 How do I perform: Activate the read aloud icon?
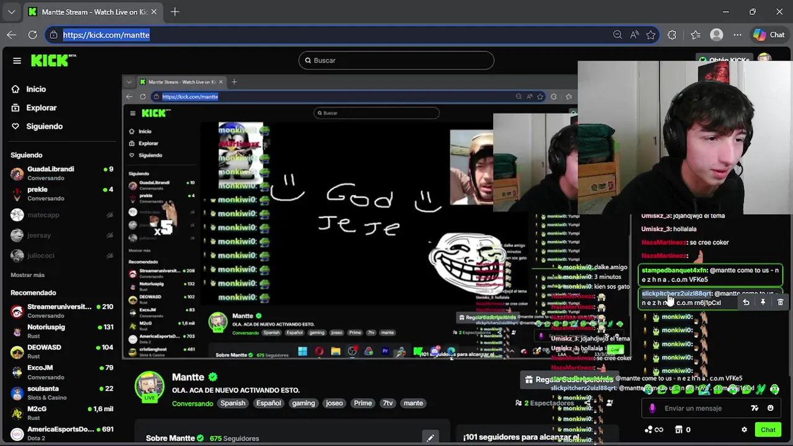click(634, 35)
